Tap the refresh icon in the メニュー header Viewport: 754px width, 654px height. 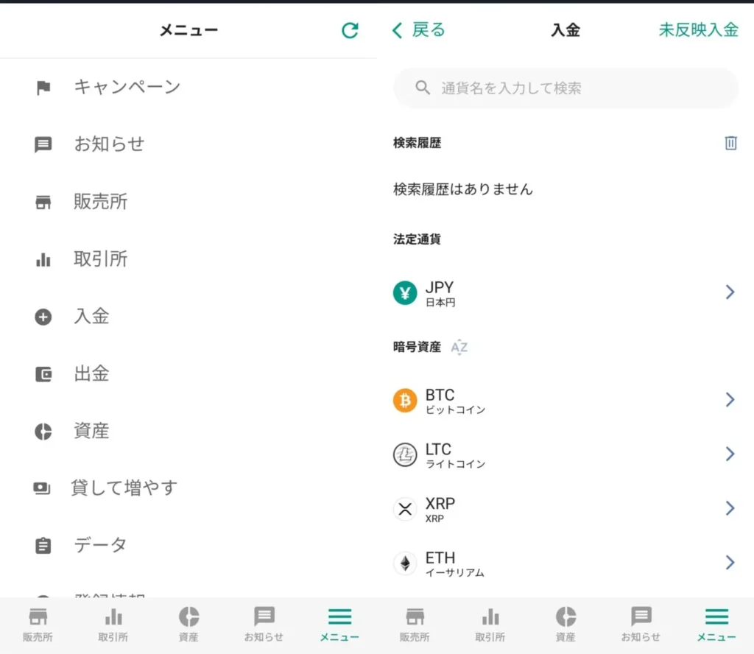[x=350, y=30]
